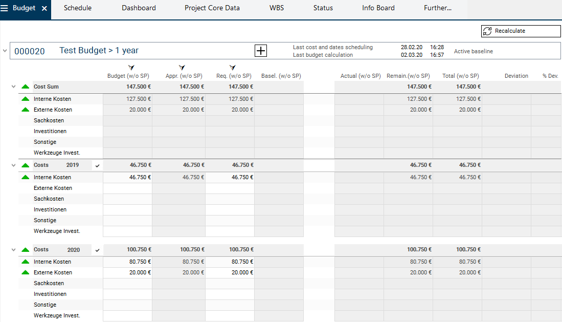
Task: Collapse the Costs 2019 section
Action: coord(14,165)
